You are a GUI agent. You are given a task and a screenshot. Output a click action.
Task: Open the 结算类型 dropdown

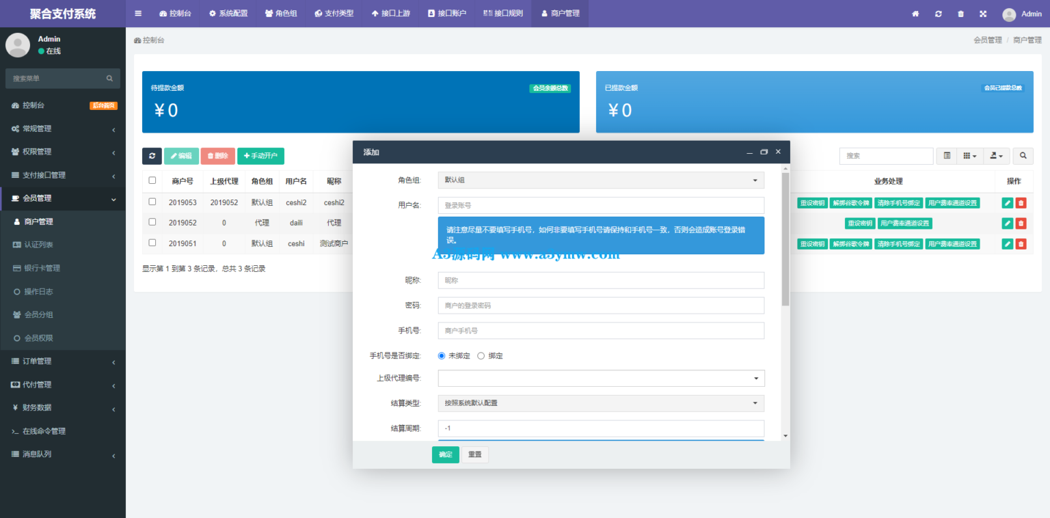[x=601, y=403]
